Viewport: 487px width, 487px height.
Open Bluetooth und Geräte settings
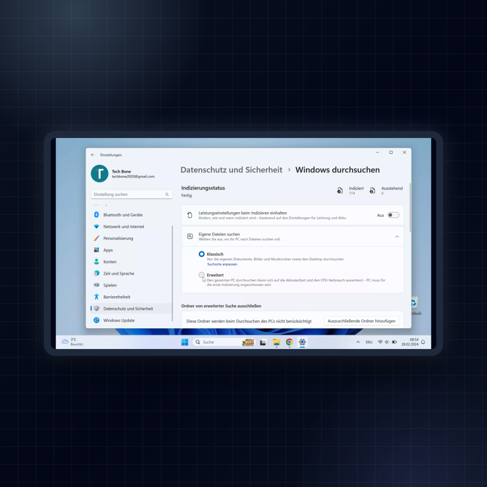(x=131, y=215)
